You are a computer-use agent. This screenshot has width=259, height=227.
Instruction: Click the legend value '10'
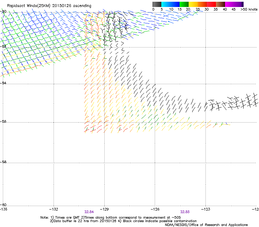tap(171, 9)
